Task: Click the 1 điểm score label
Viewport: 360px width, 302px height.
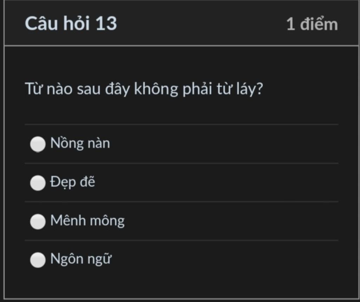Action: coord(312,24)
